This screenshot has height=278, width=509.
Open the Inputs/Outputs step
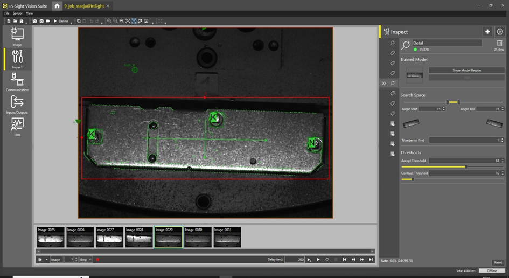tap(17, 104)
